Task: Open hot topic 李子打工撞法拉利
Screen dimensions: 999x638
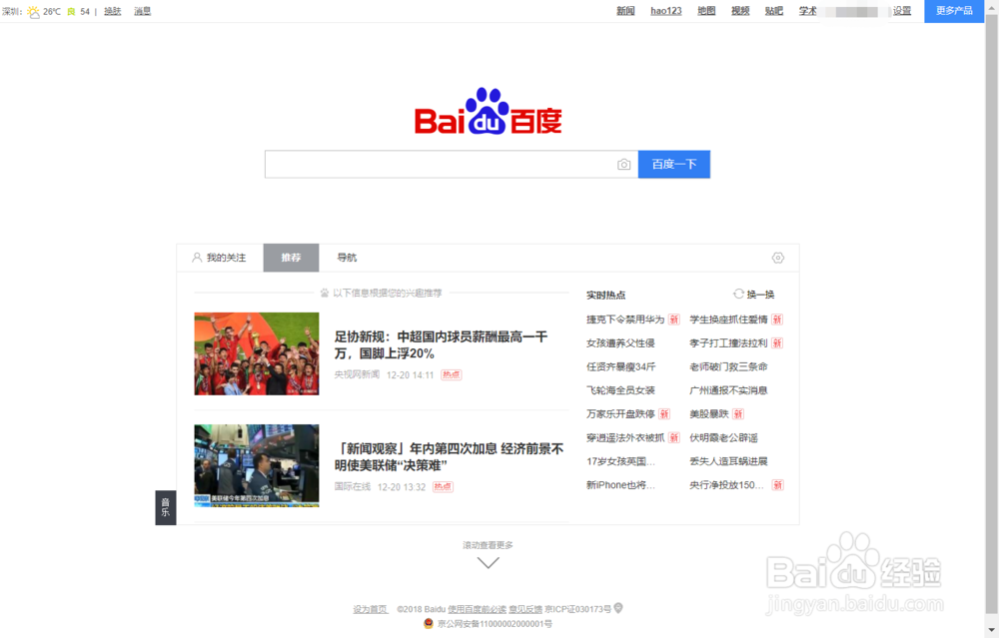Action: click(728, 343)
